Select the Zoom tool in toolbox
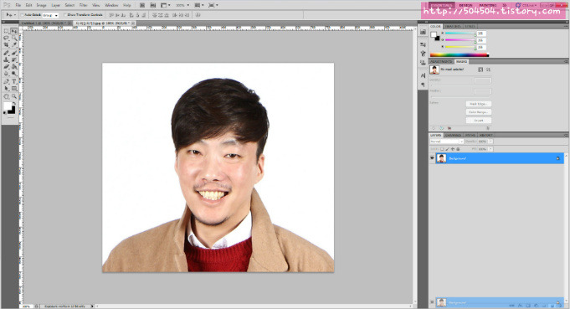Image resolution: width=570 pixels, height=309 pixels. 14,96
